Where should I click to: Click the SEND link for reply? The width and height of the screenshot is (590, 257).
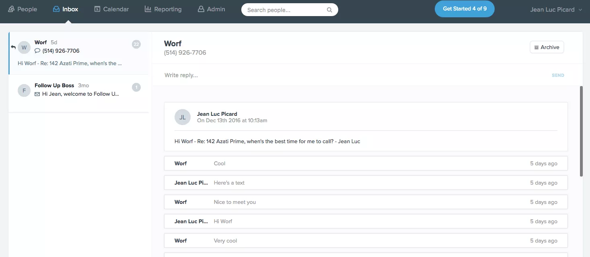557,75
